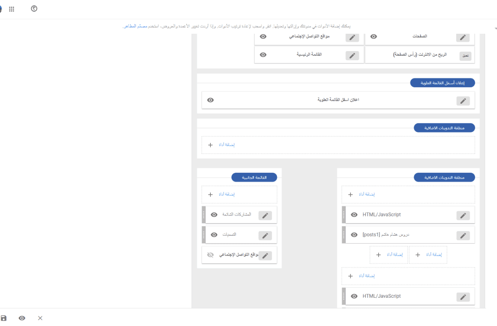This screenshot has width=497, height=326.
Task: Discard changes with the bottom X icon
Action: click(40, 318)
